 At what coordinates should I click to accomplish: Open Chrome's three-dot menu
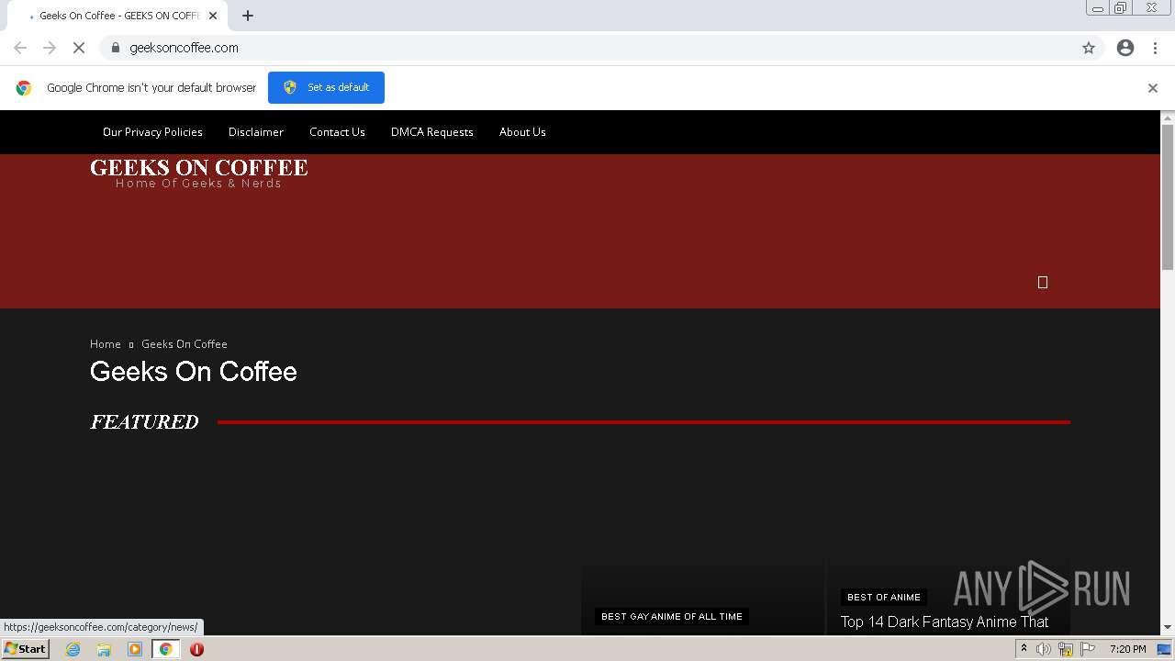pos(1155,48)
